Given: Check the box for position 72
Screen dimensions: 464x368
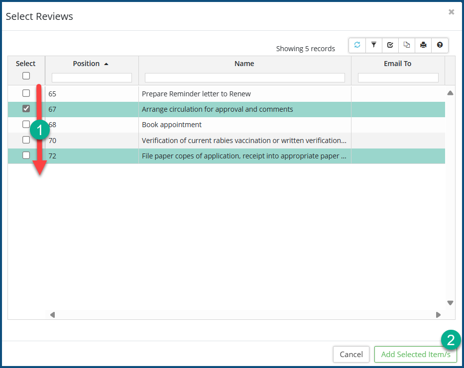Looking at the screenshot, I should (x=26, y=155).
